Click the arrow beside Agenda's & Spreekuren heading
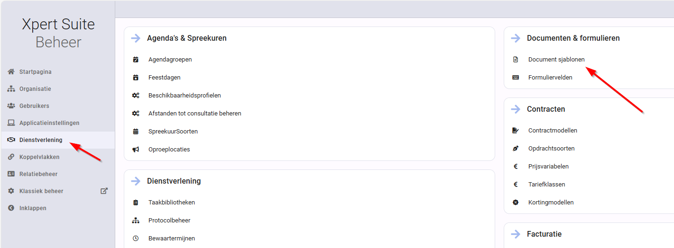 pos(136,38)
